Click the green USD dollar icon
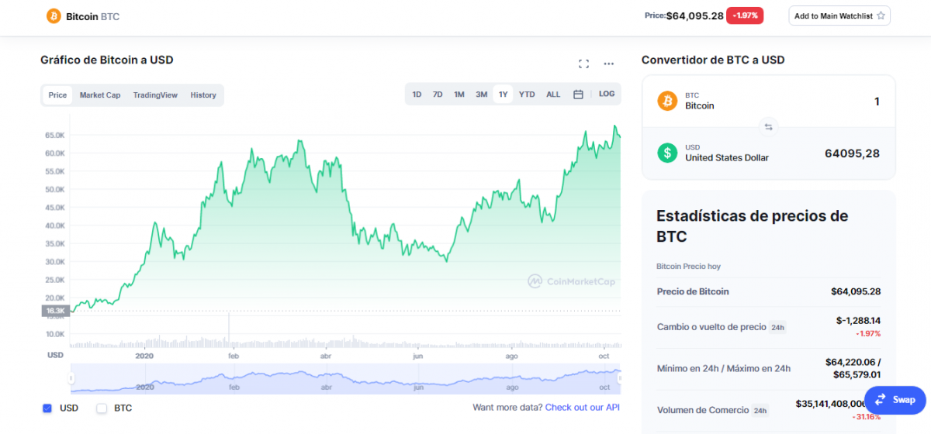 667,153
